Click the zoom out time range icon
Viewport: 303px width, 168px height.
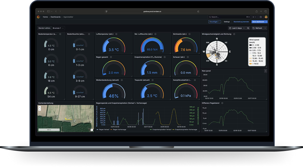point(248,28)
